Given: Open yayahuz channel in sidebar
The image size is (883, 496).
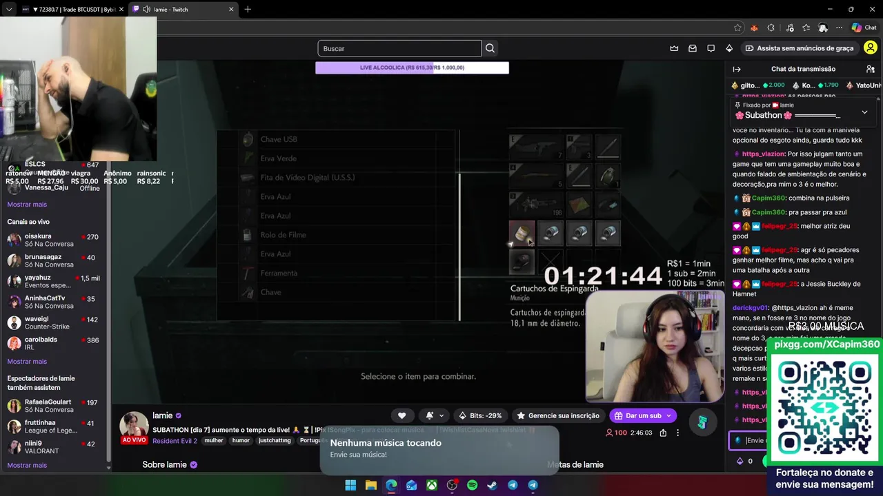Looking at the screenshot, I should click(54, 281).
